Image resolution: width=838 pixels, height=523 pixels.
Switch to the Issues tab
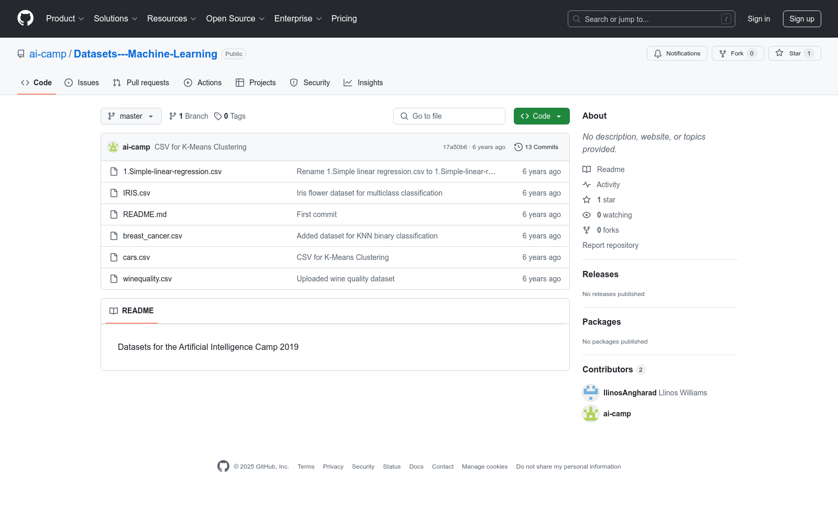(x=82, y=83)
